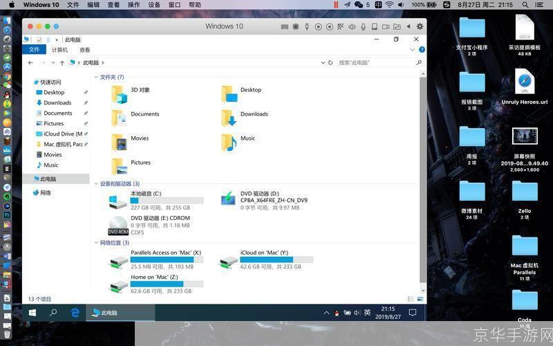Select Unruly Heroes.url on the Mac desktop

(525, 87)
